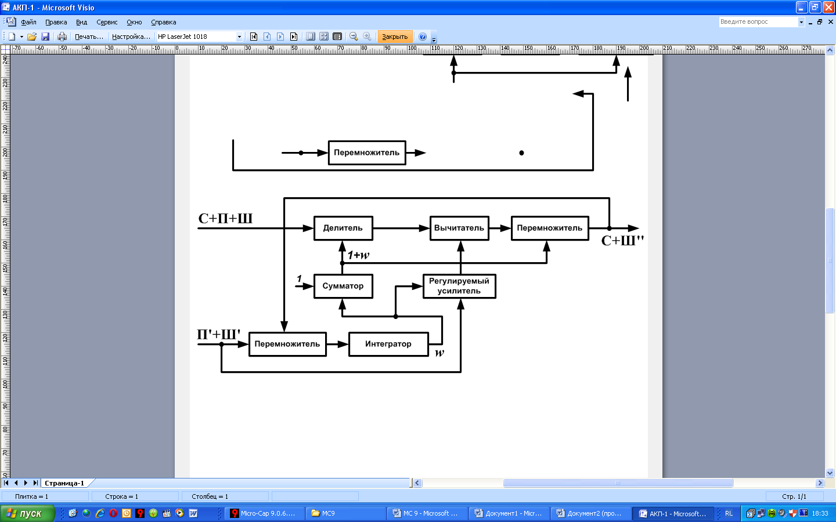Click the Регулируемый усилитель block
Screen dimensions: 836x522
point(459,286)
